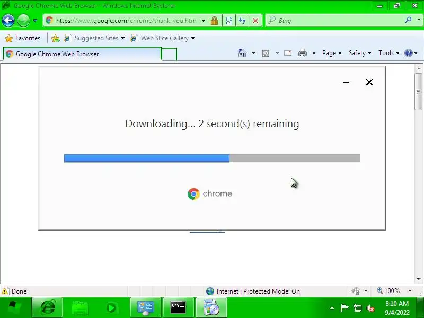This screenshot has width=424, height=318.
Task: Open the Page menu
Action: [x=332, y=53]
